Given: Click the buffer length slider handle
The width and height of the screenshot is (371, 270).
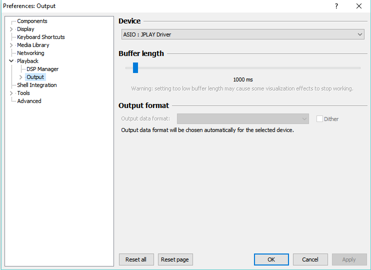Looking at the screenshot, I should (135, 68).
